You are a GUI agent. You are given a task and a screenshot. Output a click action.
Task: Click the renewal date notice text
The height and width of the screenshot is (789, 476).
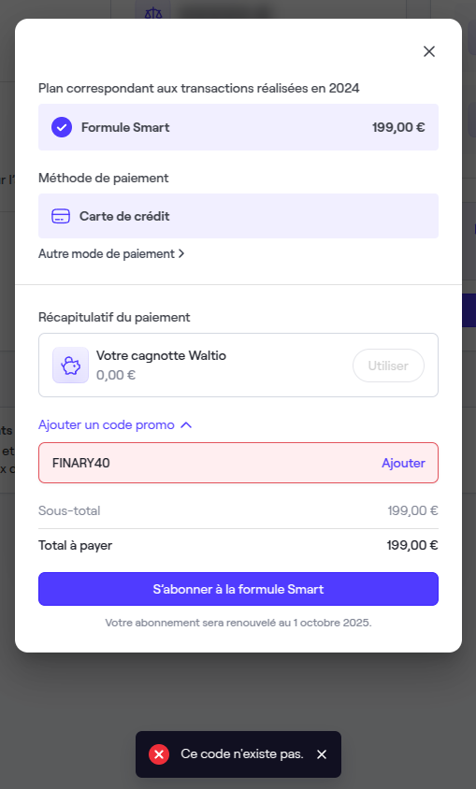tap(238, 623)
